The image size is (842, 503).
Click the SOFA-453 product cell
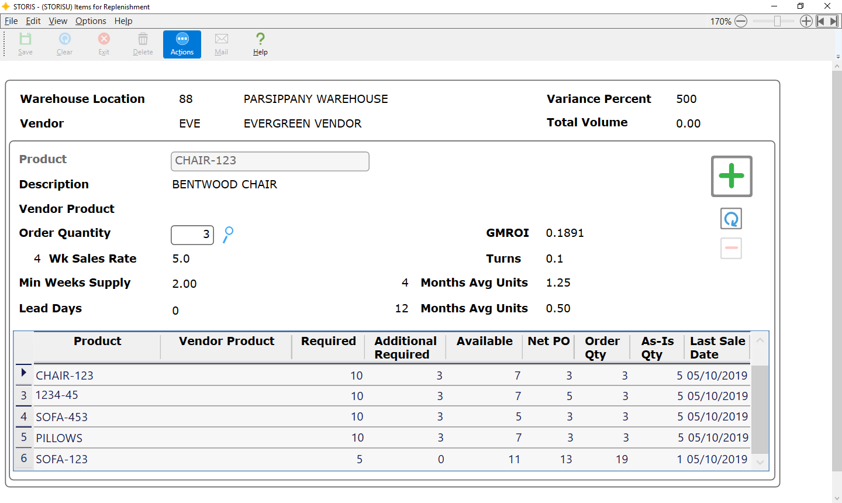(61, 417)
